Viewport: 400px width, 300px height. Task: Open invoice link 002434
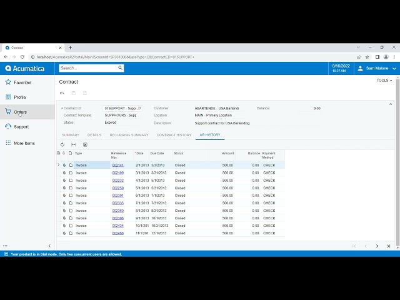point(118,226)
